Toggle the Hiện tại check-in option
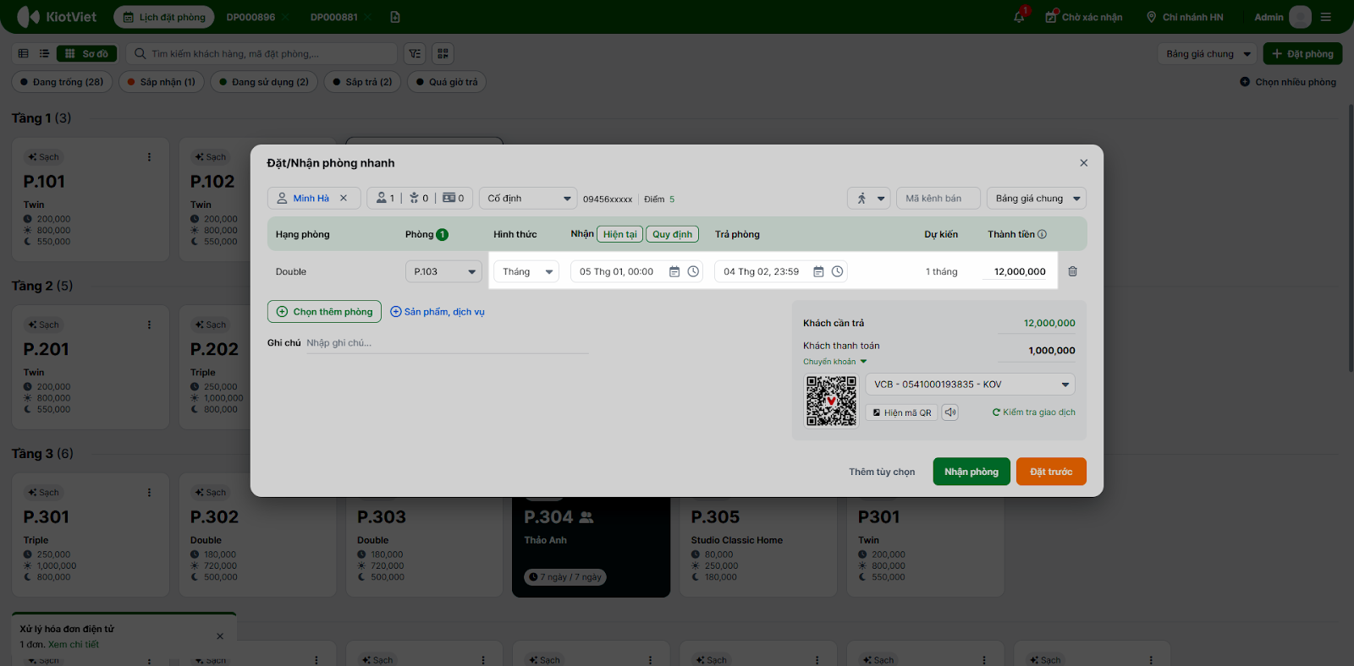The width and height of the screenshot is (1354, 666). [x=620, y=234]
